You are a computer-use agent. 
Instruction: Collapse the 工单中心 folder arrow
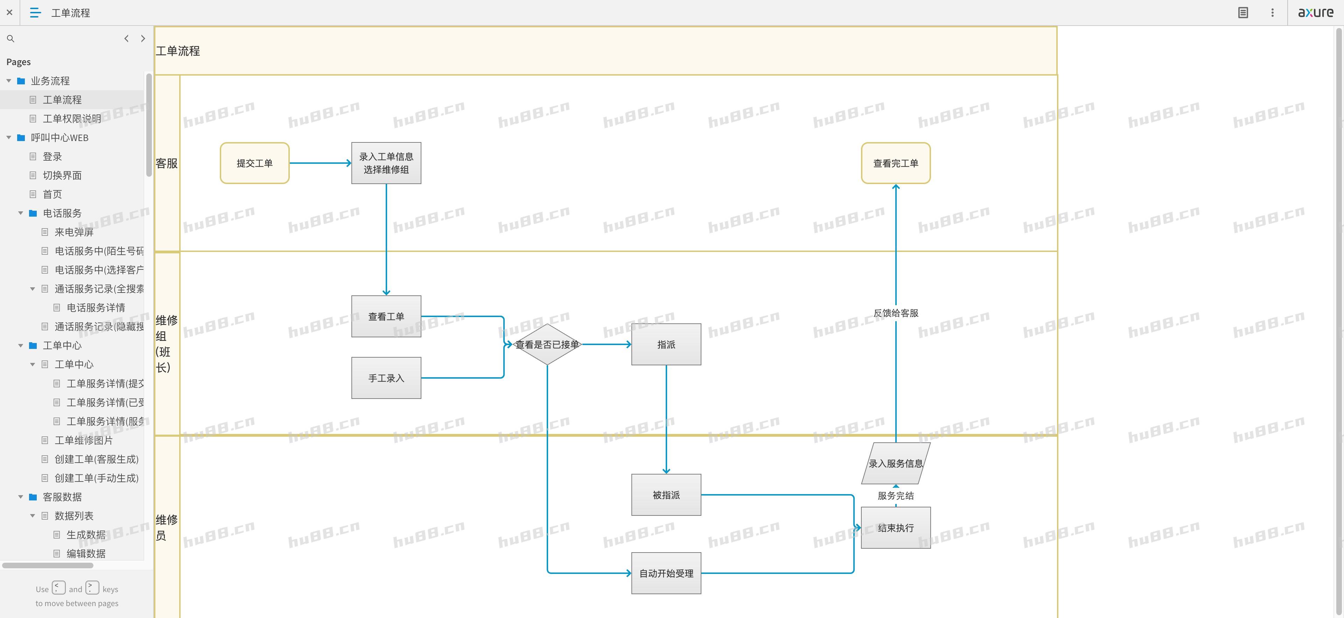(21, 345)
